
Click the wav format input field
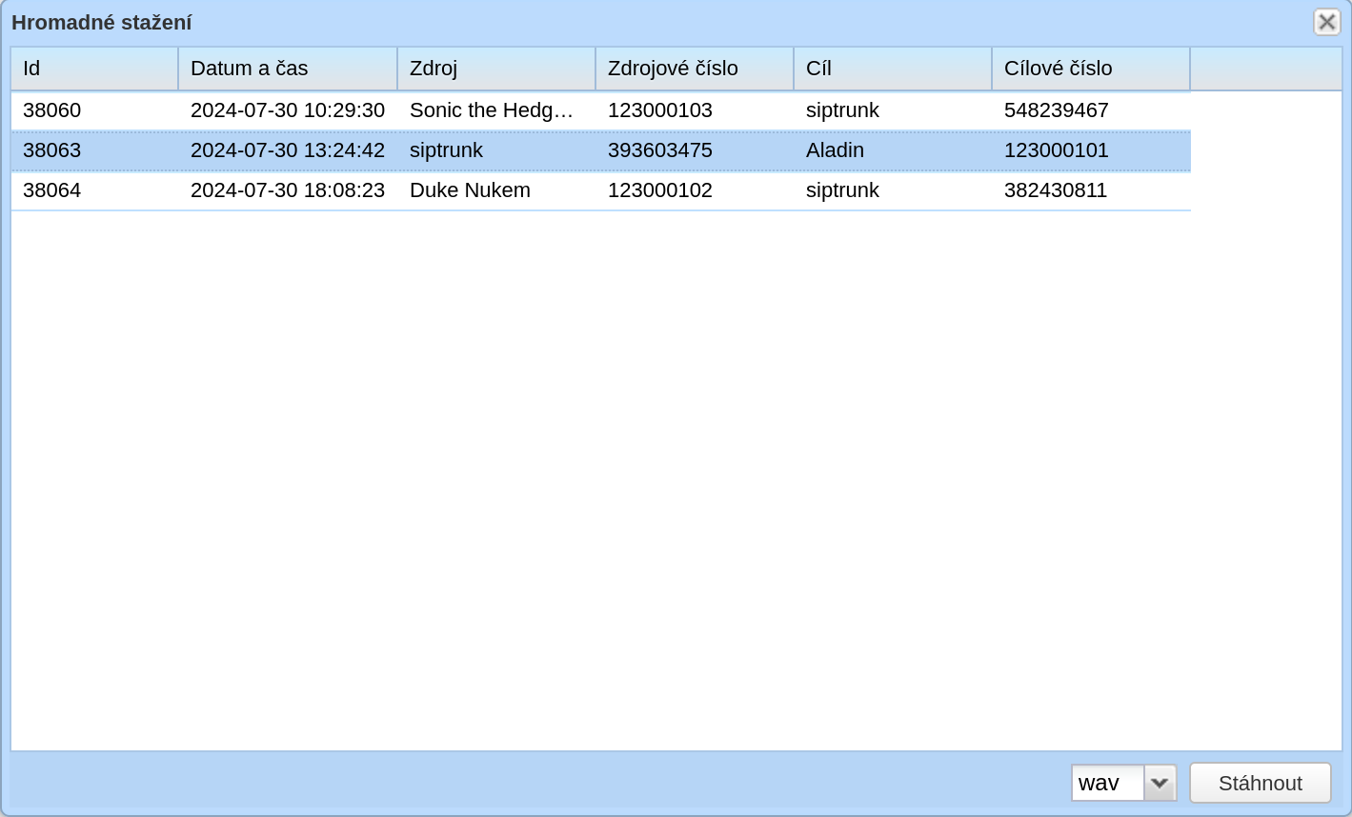[1108, 783]
